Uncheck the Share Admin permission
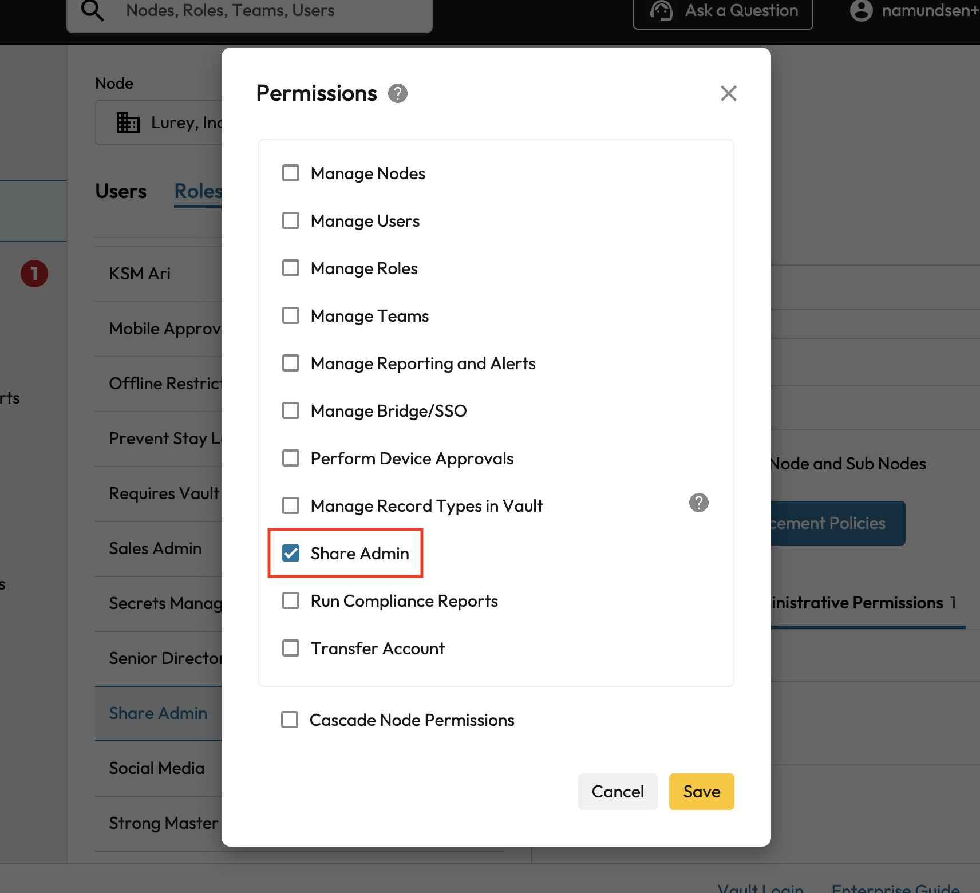Image resolution: width=980 pixels, height=893 pixels. (291, 553)
